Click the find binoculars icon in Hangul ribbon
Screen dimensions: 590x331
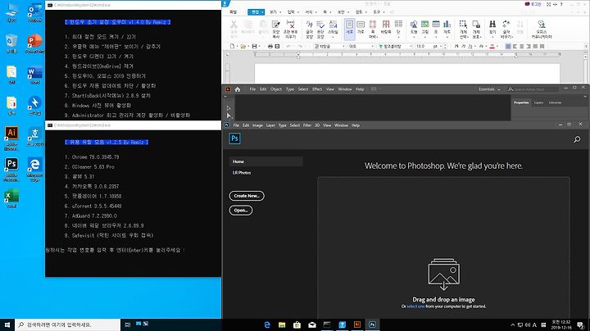[492, 25]
